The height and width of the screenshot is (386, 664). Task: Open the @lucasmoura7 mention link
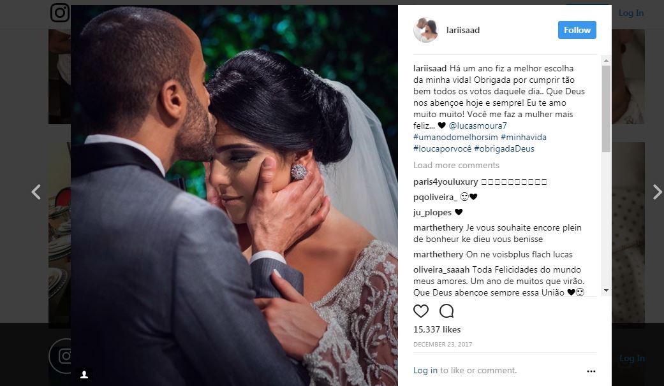(478, 125)
